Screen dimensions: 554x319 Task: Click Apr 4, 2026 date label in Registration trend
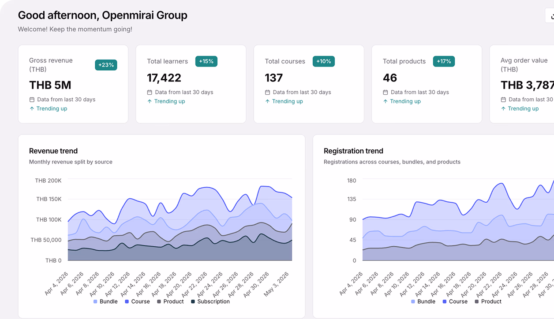pos(351,283)
